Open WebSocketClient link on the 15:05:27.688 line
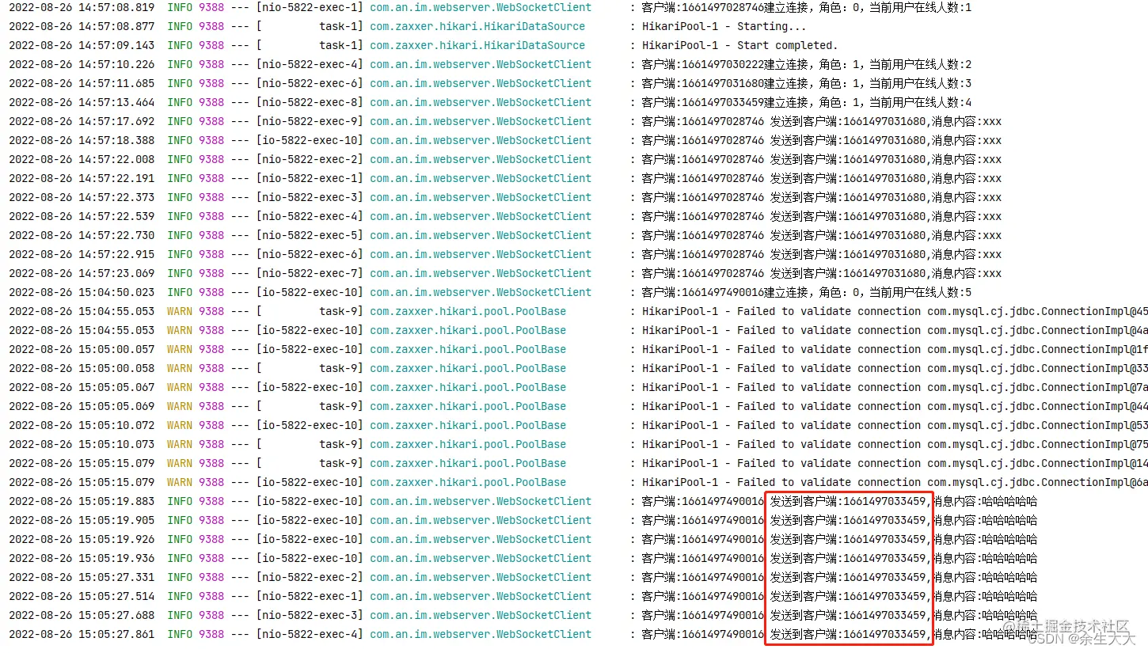Image resolution: width=1148 pixels, height=653 pixels. (481, 615)
